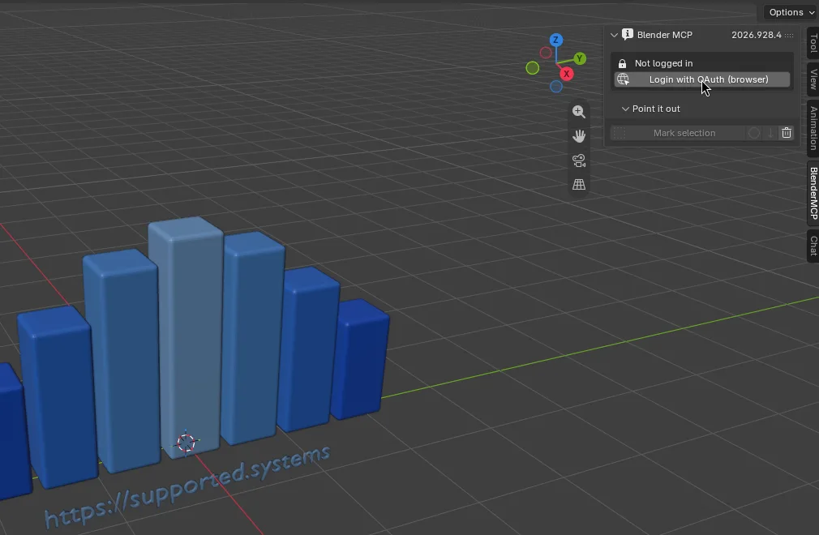Click the 3D cursor crosshair
The width and height of the screenshot is (819, 535).
click(186, 443)
